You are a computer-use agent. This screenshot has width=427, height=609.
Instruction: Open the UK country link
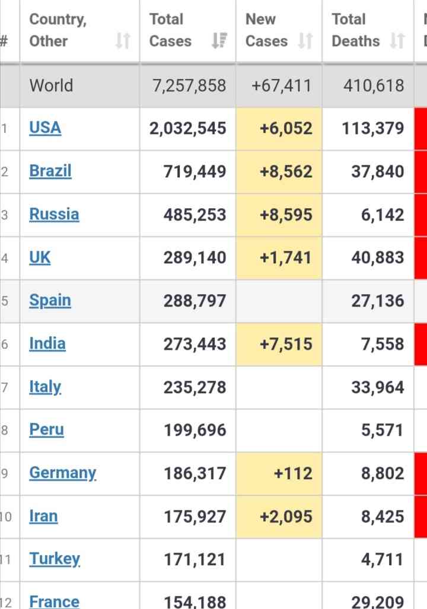[40, 257]
